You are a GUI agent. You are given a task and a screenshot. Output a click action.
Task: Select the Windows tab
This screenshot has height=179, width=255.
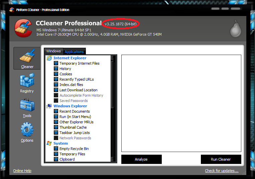point(53,51)
